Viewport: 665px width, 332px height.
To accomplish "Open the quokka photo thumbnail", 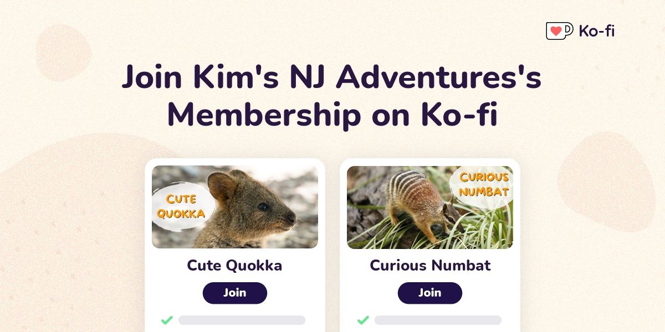I will coord(235,207).
